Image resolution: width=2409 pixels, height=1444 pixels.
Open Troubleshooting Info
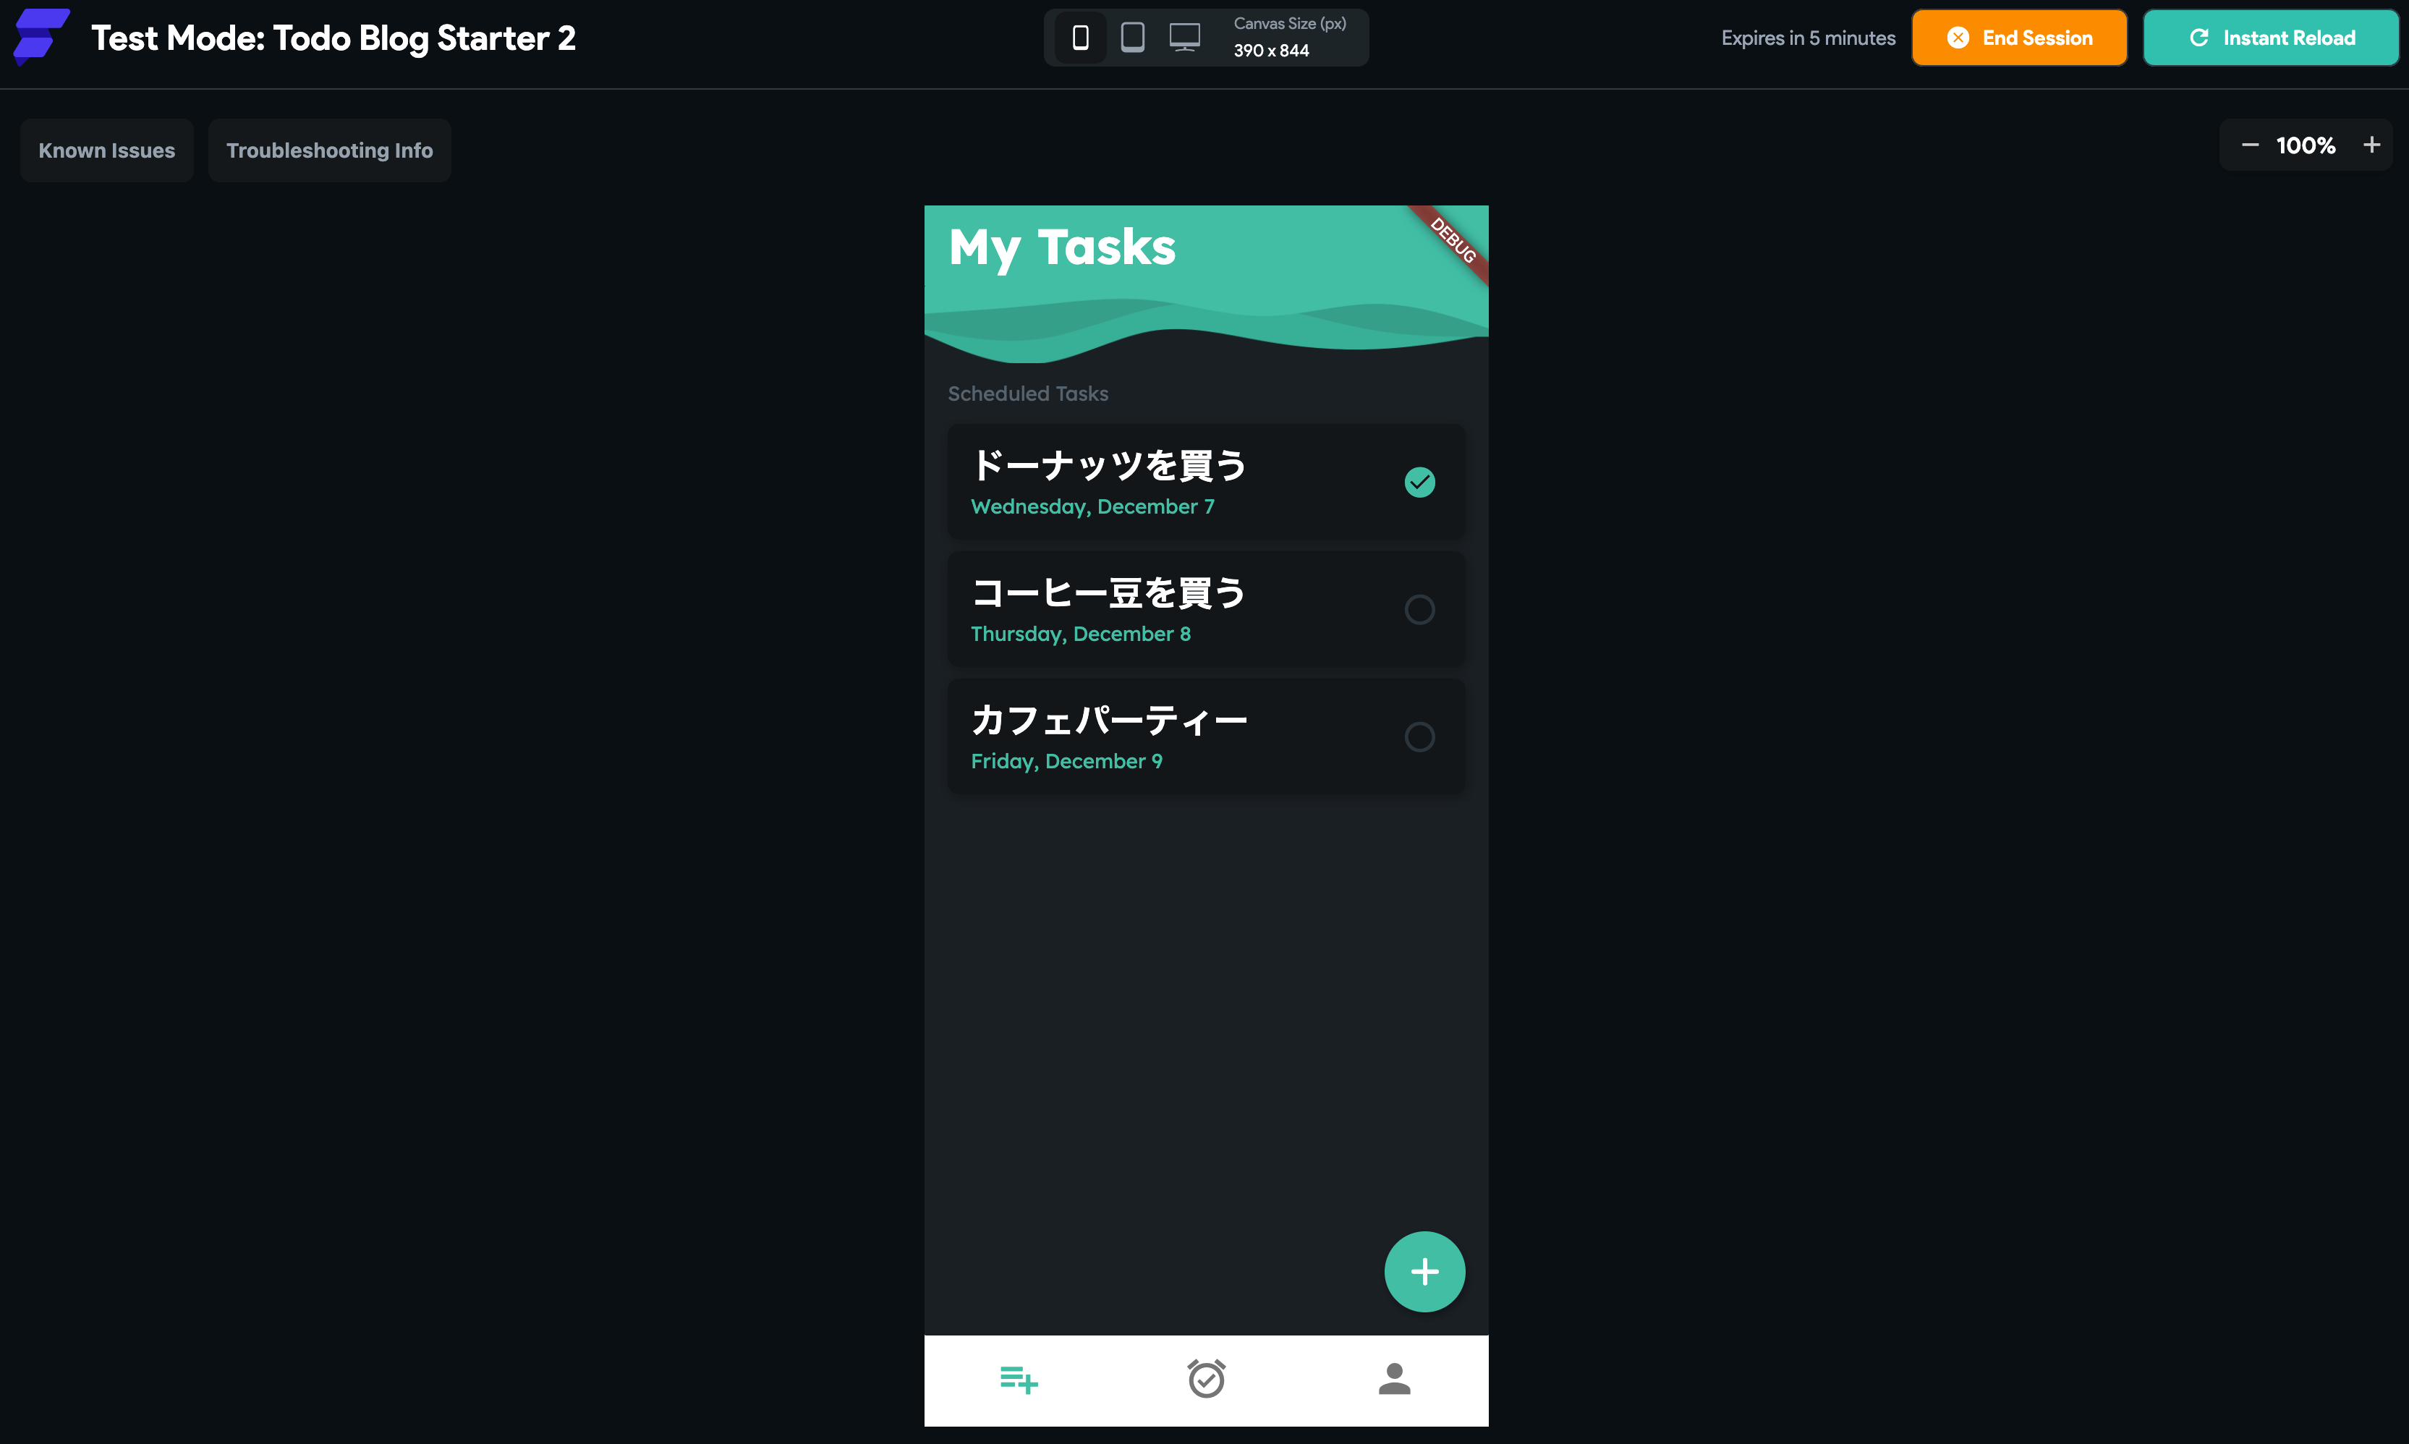coord(329,150)
